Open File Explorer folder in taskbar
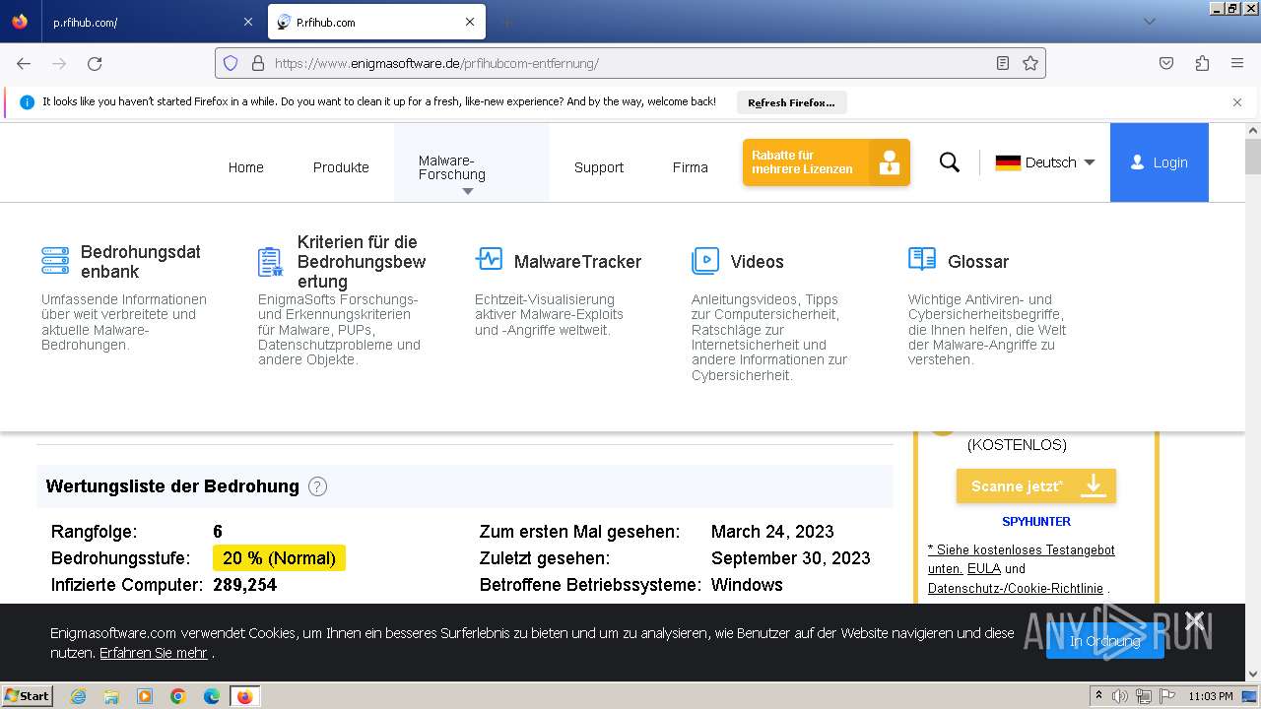Viewport: 1261px width, 709px height. coord(111,696)
